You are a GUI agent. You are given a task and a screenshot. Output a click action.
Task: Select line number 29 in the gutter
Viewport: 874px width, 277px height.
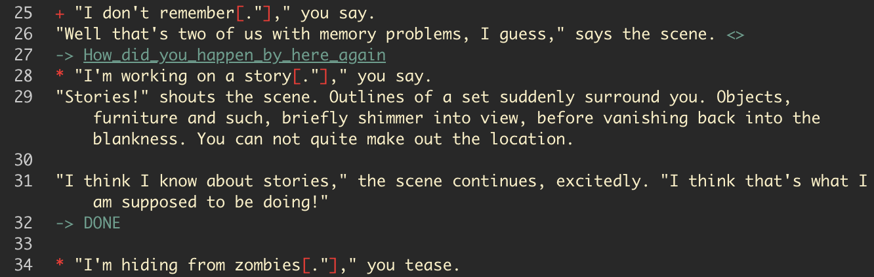coord(24,97)
